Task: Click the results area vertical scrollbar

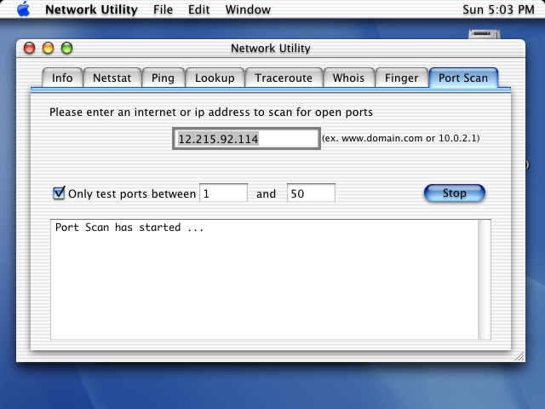Action: point(485,279)
